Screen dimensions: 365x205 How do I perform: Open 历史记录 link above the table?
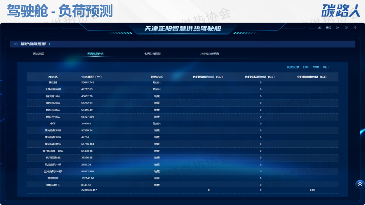coord(293,67)
